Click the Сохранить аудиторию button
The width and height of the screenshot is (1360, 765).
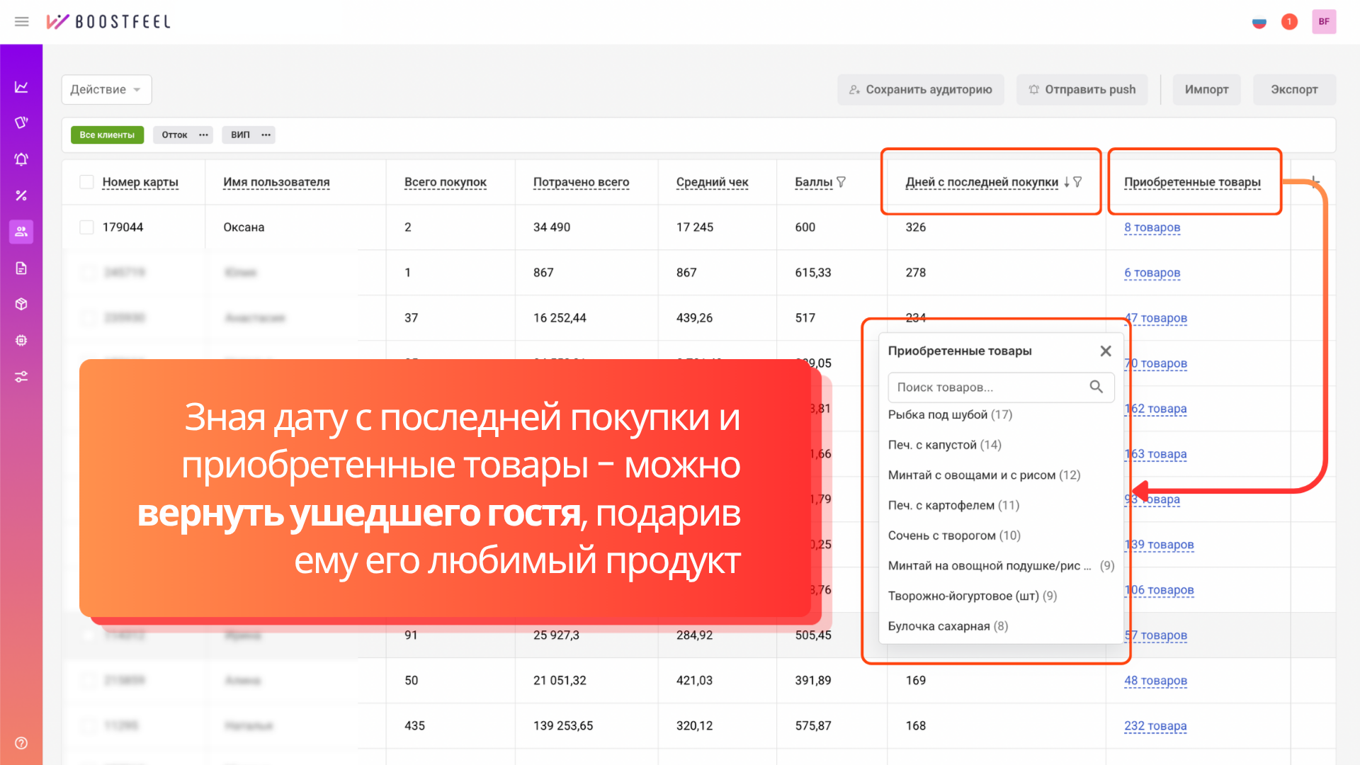point(921,89)
